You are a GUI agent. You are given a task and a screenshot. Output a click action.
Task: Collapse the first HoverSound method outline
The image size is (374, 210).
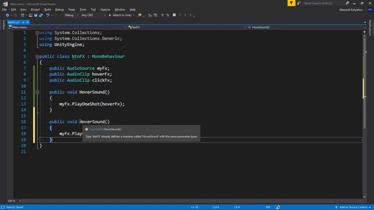pyautogui.click(x=37, y=92)
